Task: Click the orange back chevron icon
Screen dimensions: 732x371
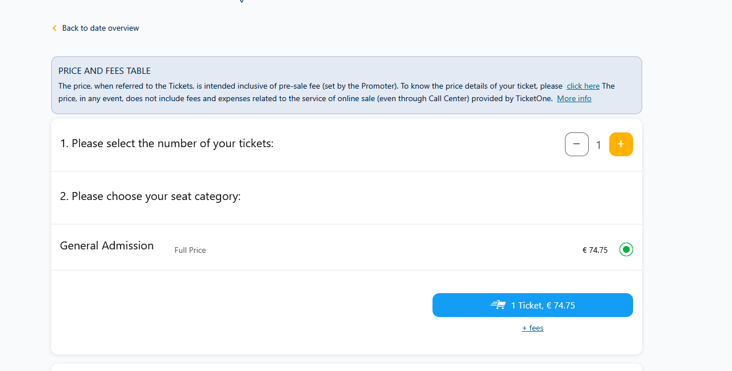Action: point(55,28)
